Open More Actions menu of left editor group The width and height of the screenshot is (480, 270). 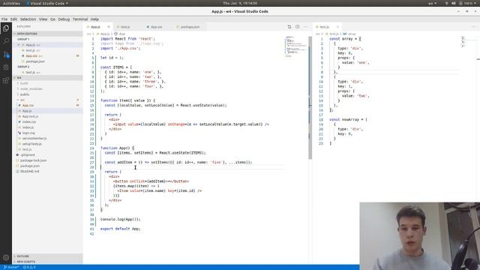coord(305,27)
